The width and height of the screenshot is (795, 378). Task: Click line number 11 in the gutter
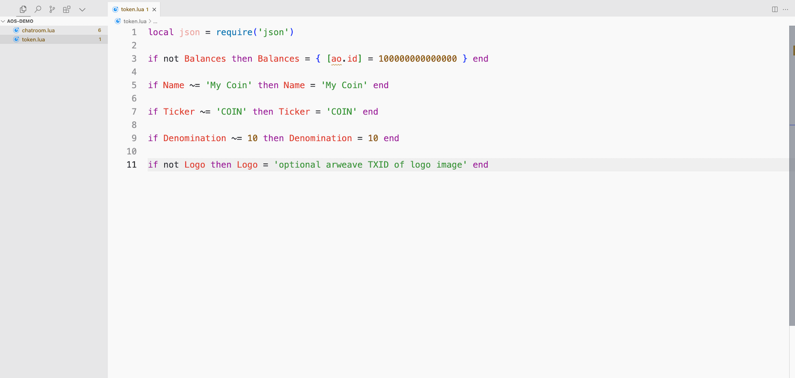pyautogui.click(x=131, y=165)
